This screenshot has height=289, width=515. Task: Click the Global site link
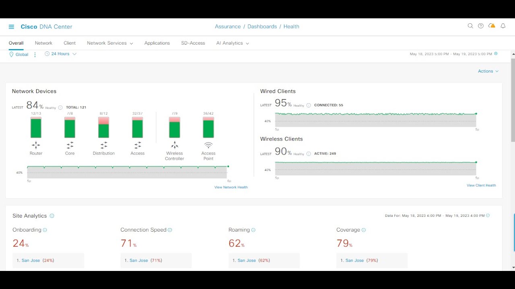pos(22,55)
